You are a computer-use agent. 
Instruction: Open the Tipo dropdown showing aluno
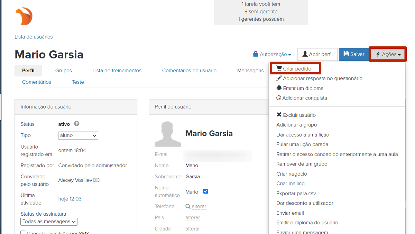click(x=78, y=135)
